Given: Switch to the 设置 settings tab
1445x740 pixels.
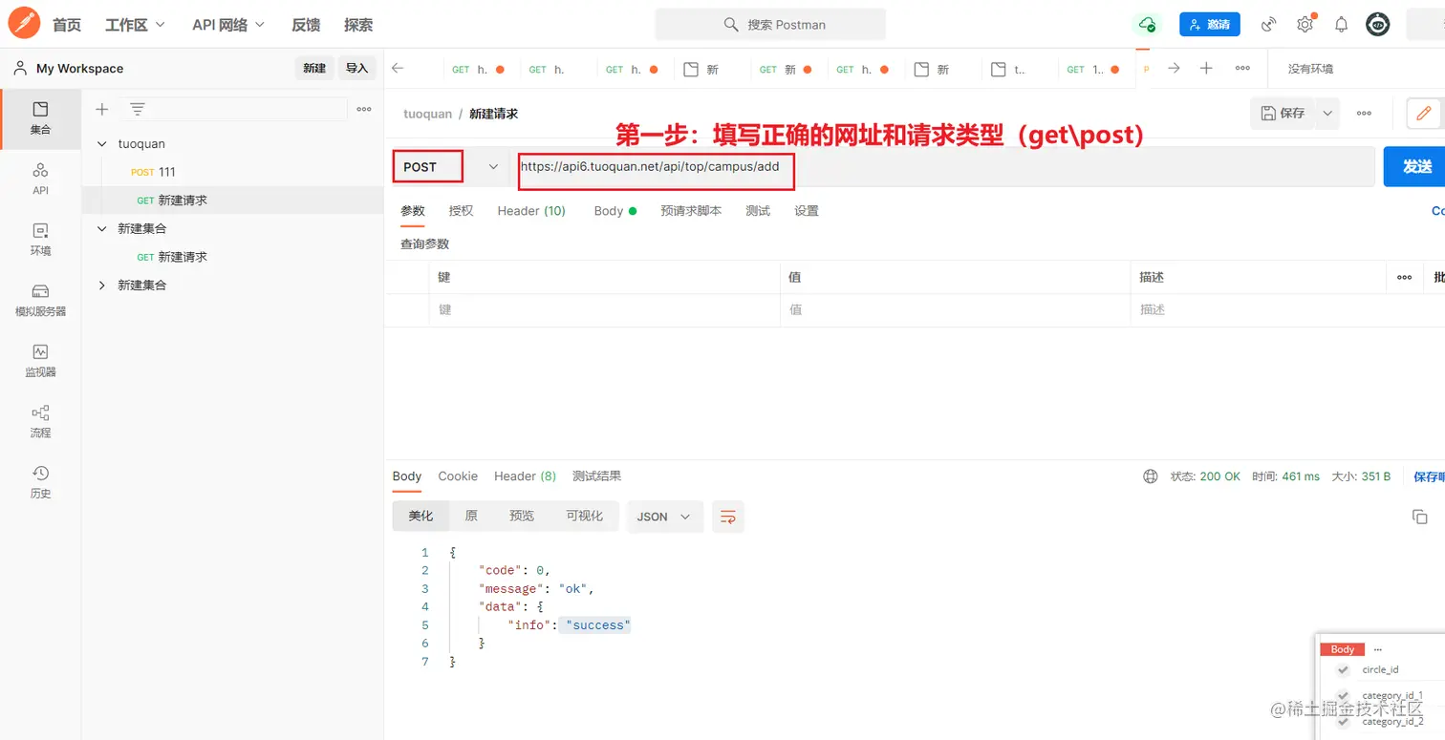Looking at the screenshot, I should [x=807, y=211].
